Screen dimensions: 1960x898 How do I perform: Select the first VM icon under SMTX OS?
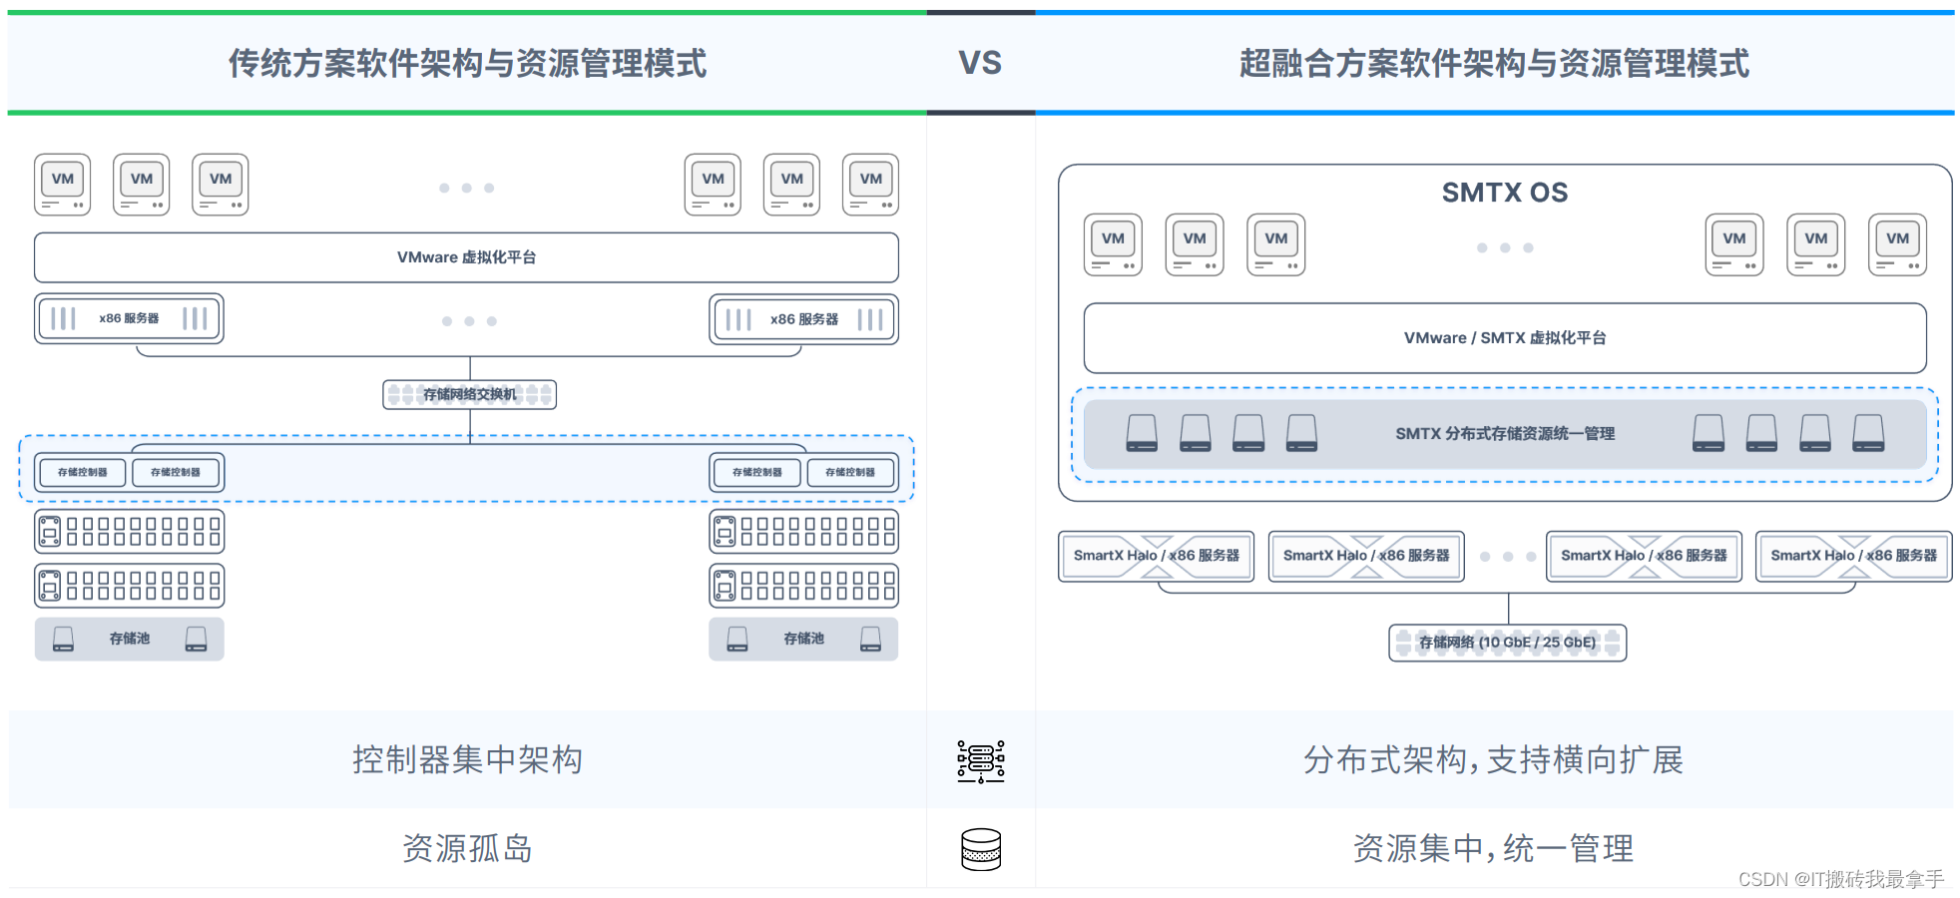click(1113, 244)
